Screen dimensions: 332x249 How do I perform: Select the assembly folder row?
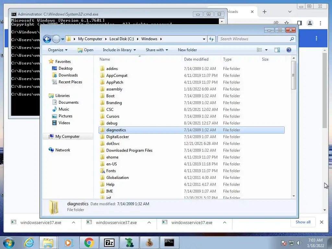(192, 89)
